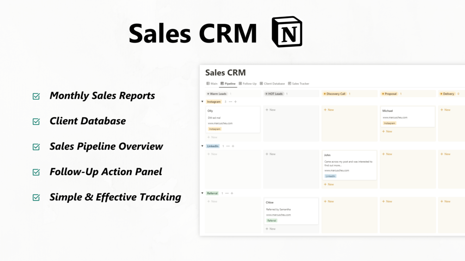Click the checkmark icon beside Sales Pipeline Overview
The image size is (465, 261).
36,147
